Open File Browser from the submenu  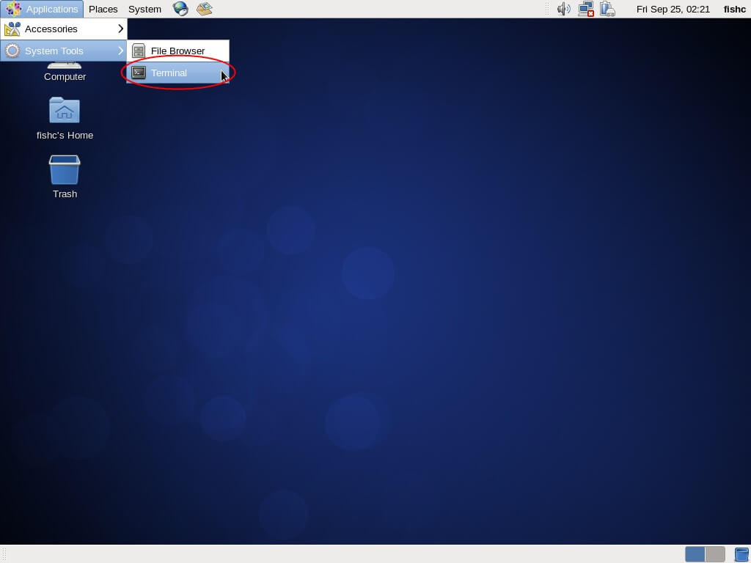177,51
